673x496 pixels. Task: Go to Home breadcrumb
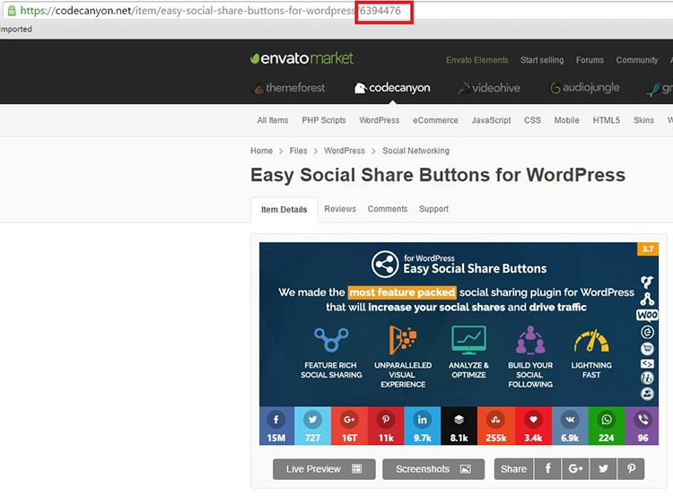point(261,151)
